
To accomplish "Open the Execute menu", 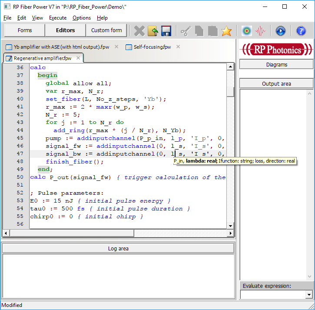I will pos(58,18).
